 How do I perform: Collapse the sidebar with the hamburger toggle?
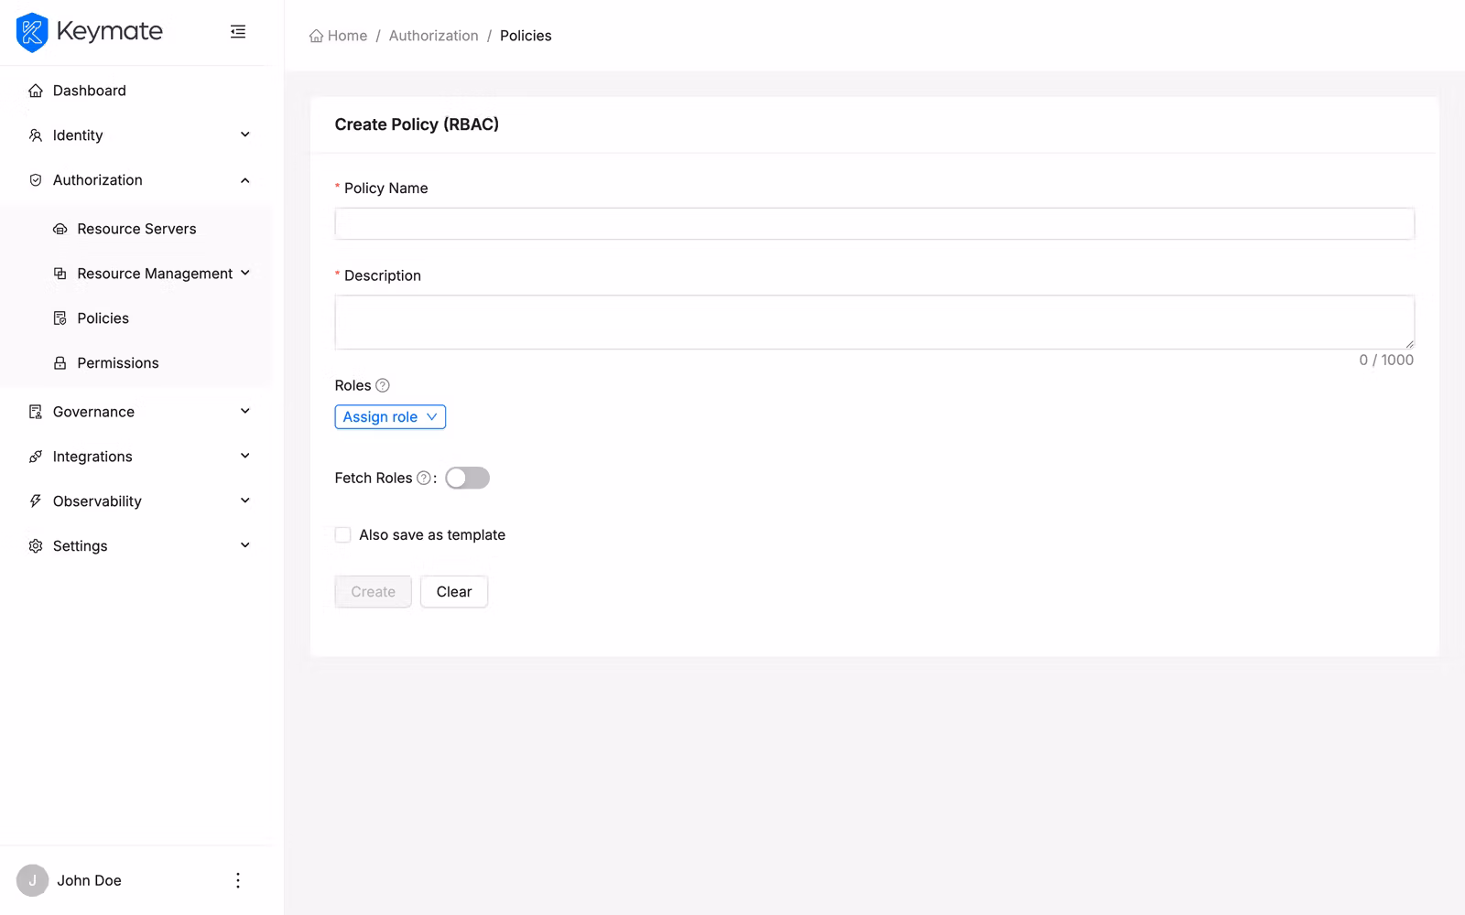click(x=238, y=31)
